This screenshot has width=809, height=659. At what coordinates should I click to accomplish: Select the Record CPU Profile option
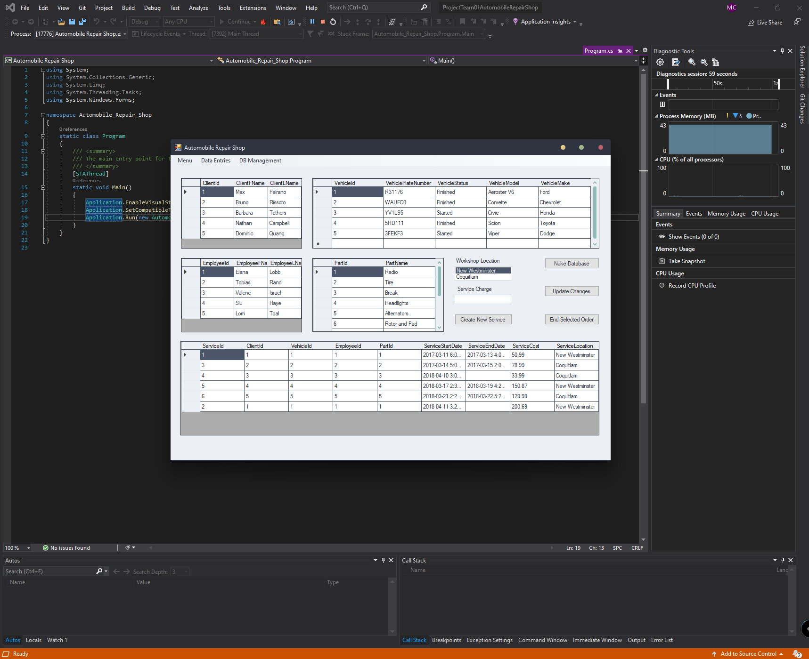[692, 286]
